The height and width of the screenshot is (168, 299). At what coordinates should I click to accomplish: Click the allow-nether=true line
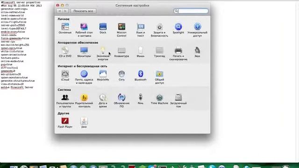pos(13,12)
